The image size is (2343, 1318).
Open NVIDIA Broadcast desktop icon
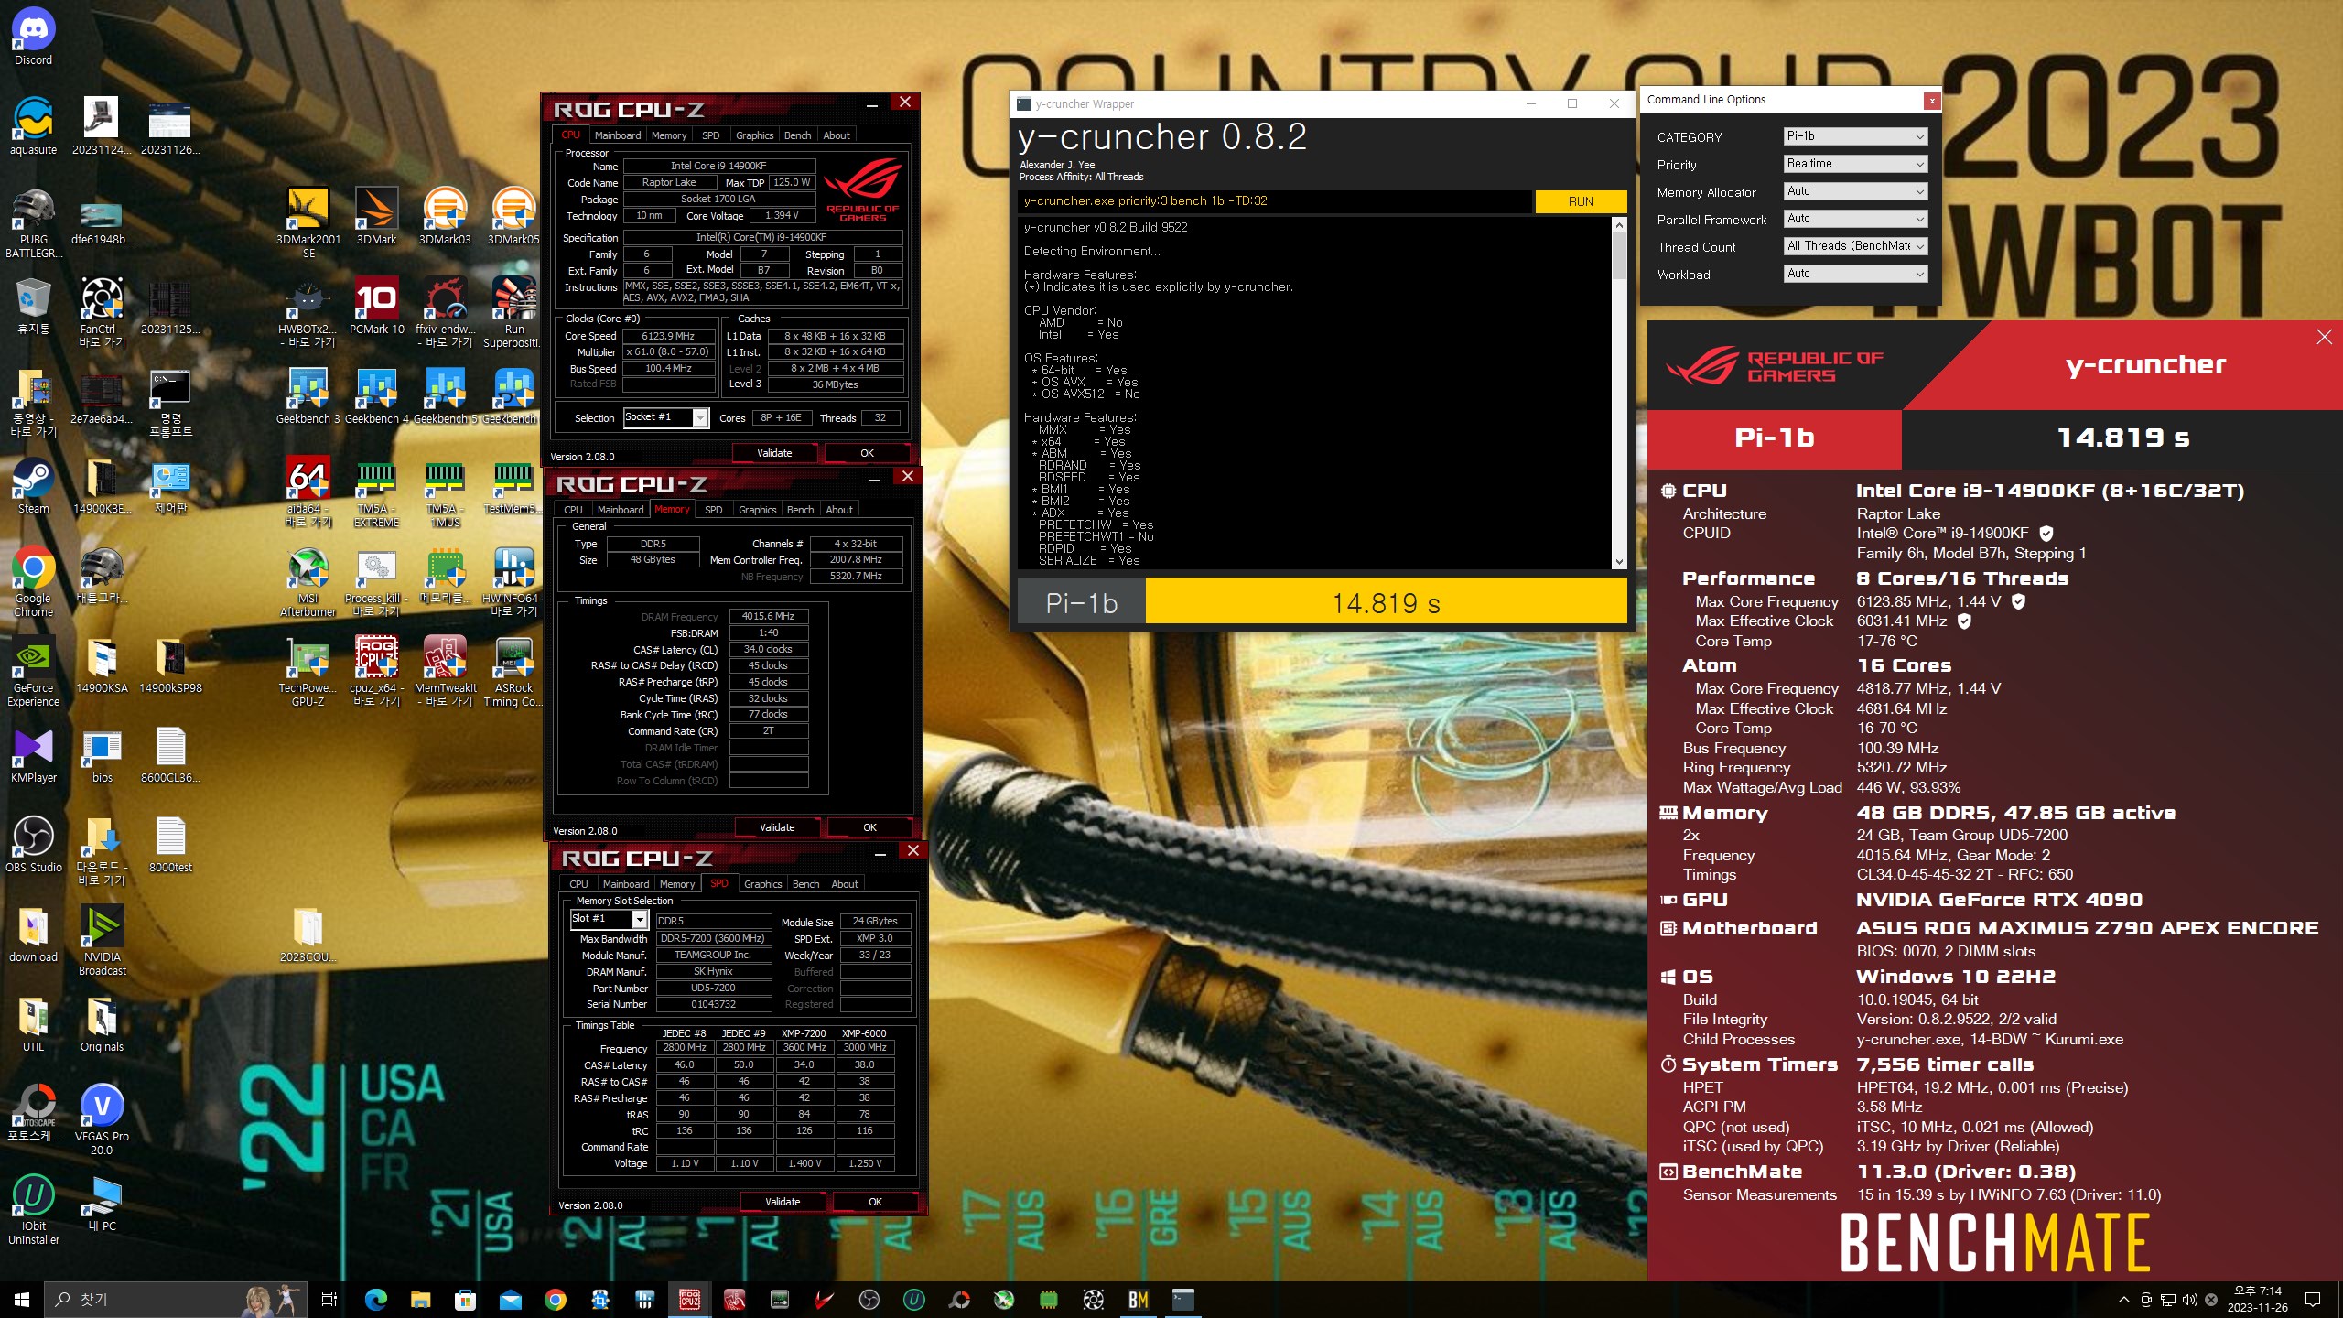[x=103, y=940]
